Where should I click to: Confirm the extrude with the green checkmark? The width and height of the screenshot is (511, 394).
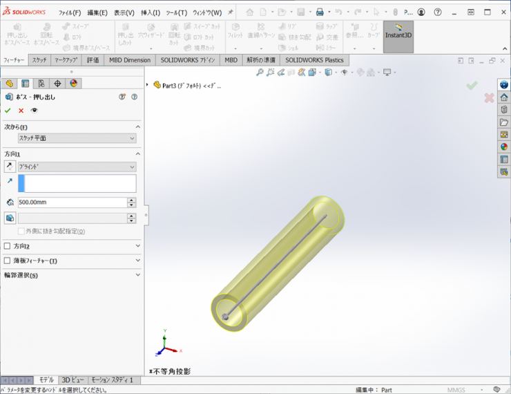(x=8, y=111)
